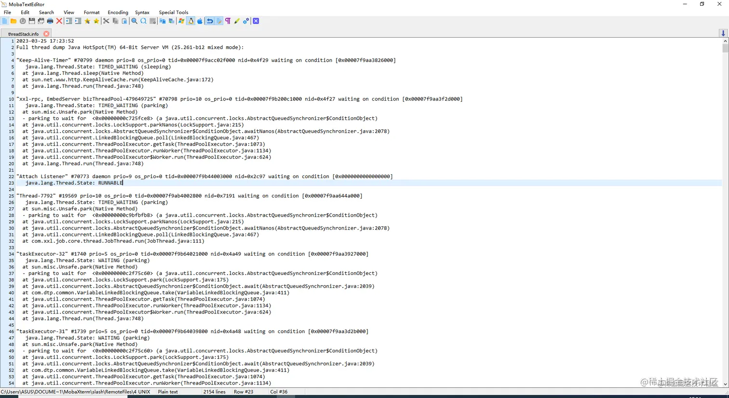Click the blue down-arrow tab list button
729x398 pixels.
[x=723, y=33]
